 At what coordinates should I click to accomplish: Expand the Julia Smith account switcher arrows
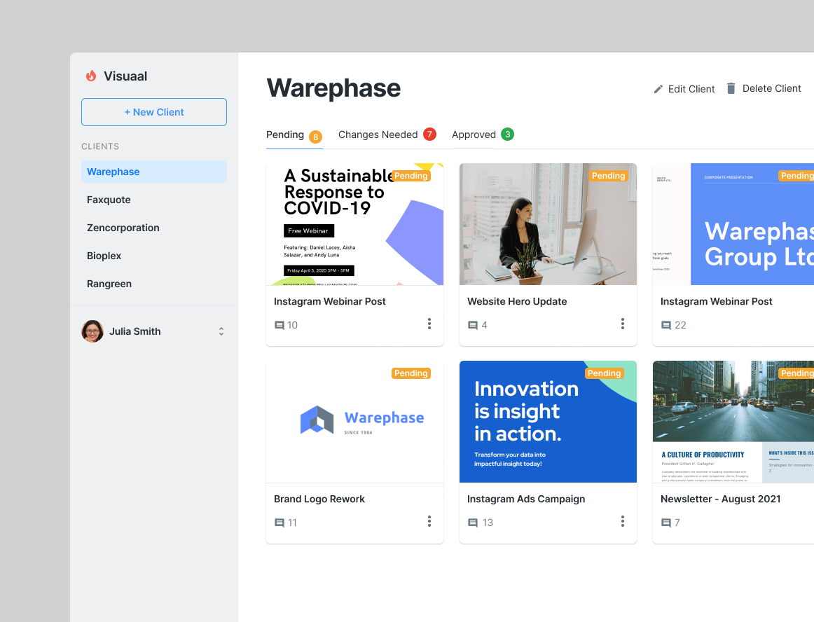[221, 331]
